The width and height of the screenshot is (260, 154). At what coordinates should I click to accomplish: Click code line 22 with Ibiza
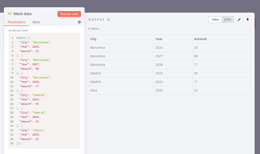click(32, 130)
